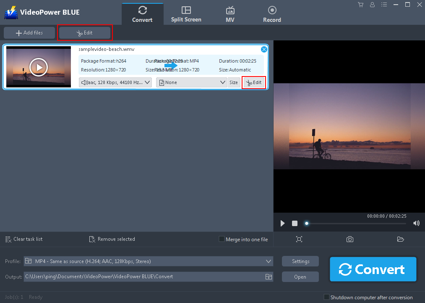Click the blue Convert button
Screen dimensions: 425x303
(x=373, y=269)
